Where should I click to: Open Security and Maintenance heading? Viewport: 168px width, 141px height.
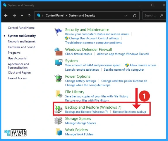tap(87, 29)
